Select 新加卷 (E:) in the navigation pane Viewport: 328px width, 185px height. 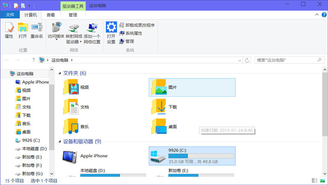[29, 157]
